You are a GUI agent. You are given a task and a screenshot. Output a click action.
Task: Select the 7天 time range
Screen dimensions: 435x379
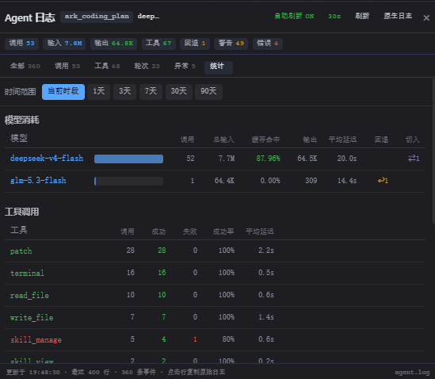151,92
